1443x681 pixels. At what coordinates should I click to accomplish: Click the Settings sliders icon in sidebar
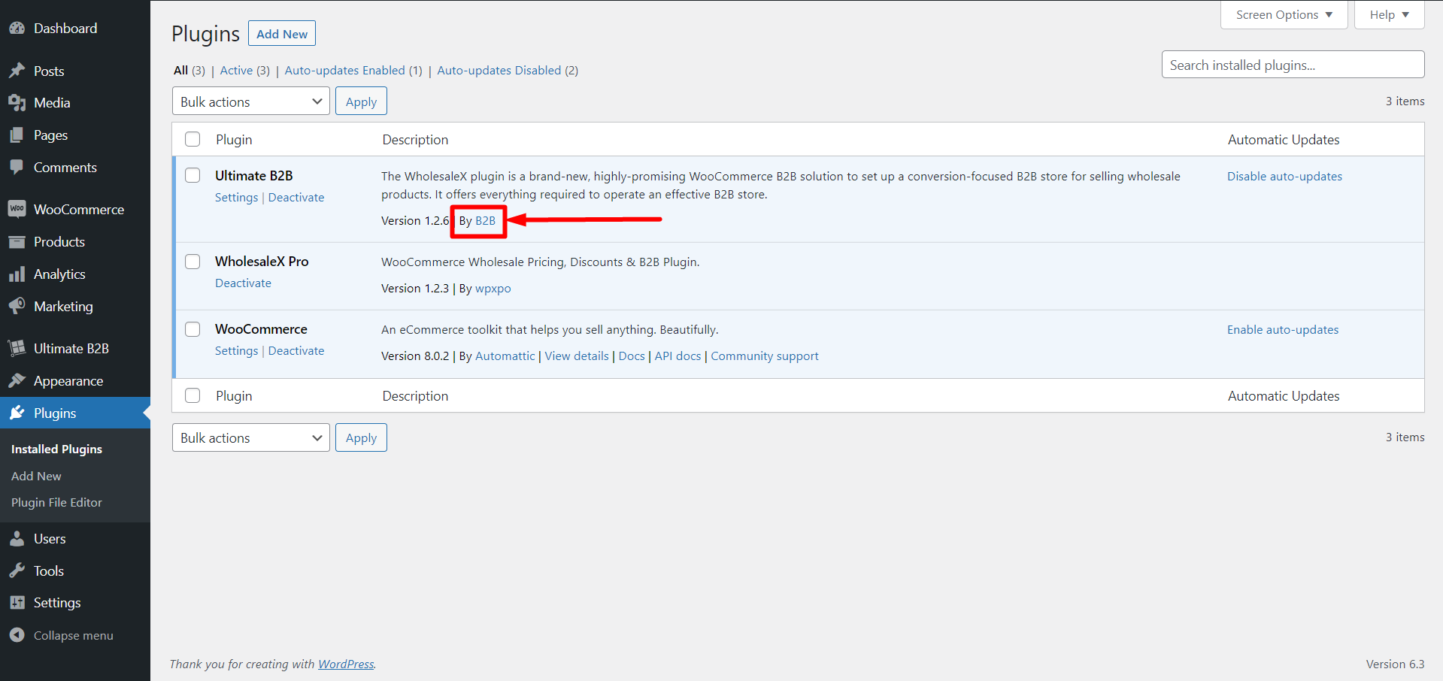(17, 603)
